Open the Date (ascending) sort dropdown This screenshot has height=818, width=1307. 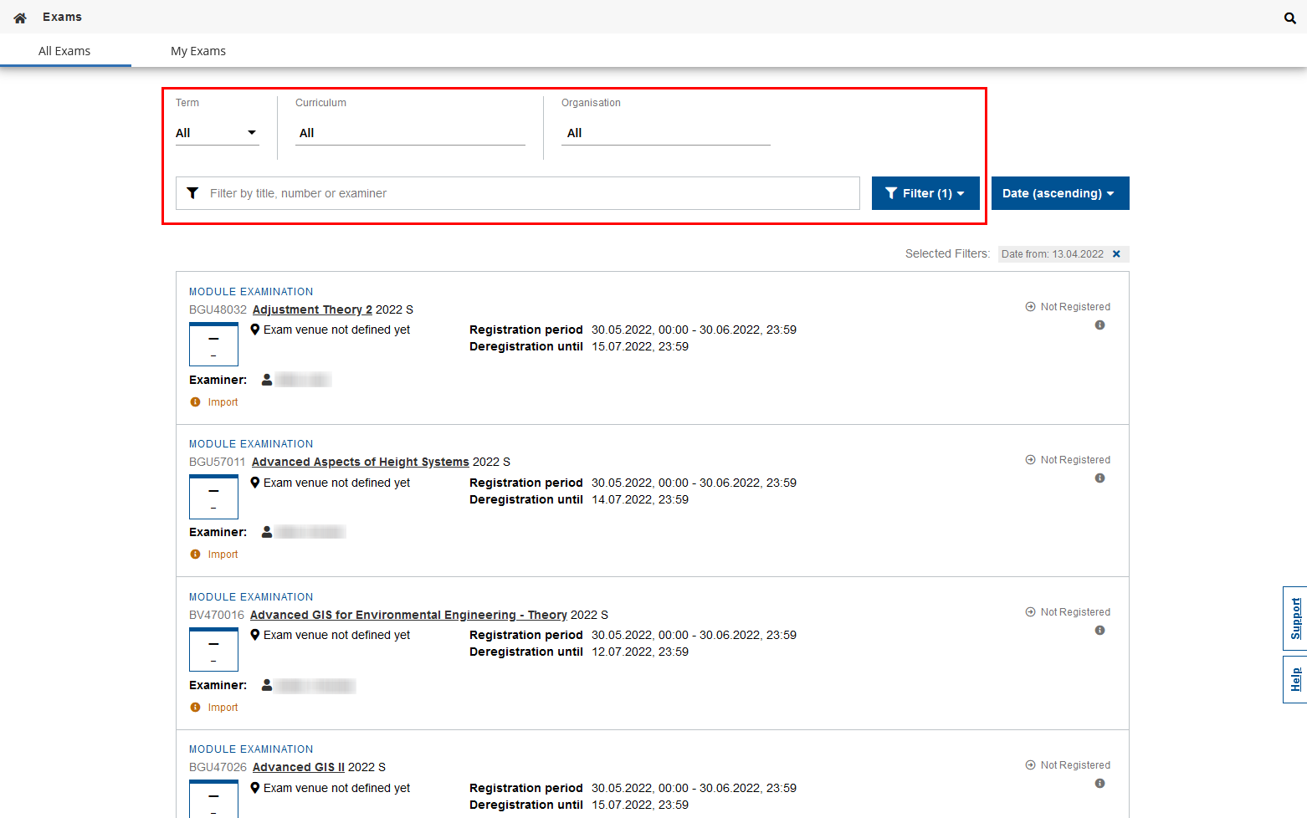coord(1059,193)
